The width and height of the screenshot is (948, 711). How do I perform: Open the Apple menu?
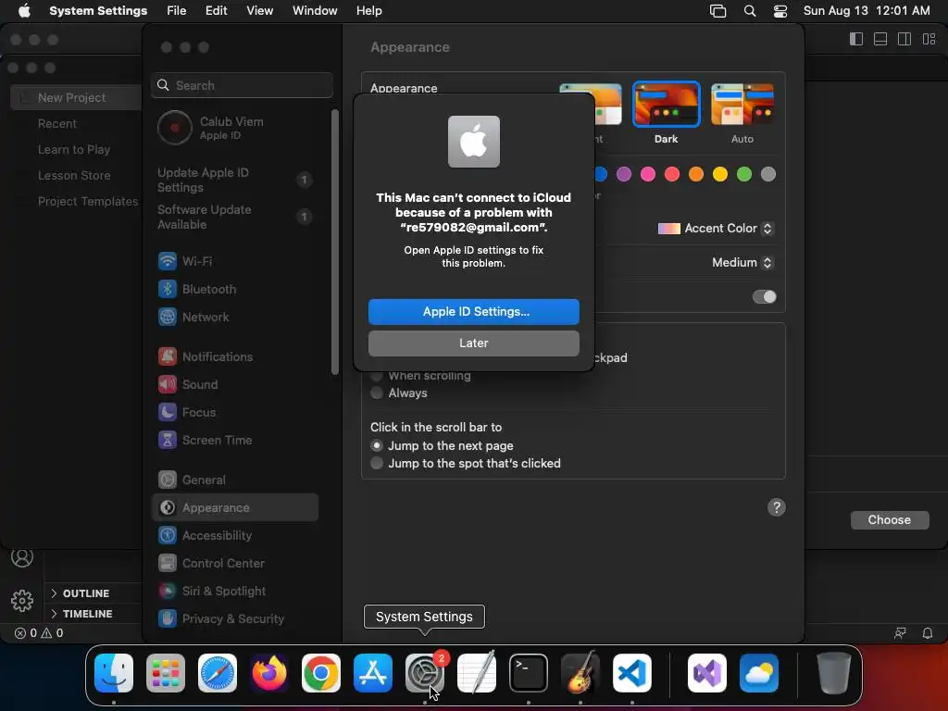(24, 10)
